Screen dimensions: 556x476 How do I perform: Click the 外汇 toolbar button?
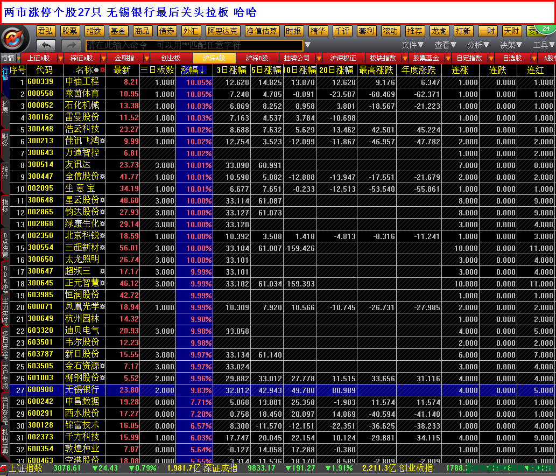pyautogui.click(x=191, y=31)
